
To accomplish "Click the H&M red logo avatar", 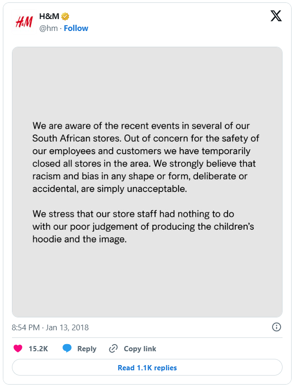I will (x=24, y=22).
